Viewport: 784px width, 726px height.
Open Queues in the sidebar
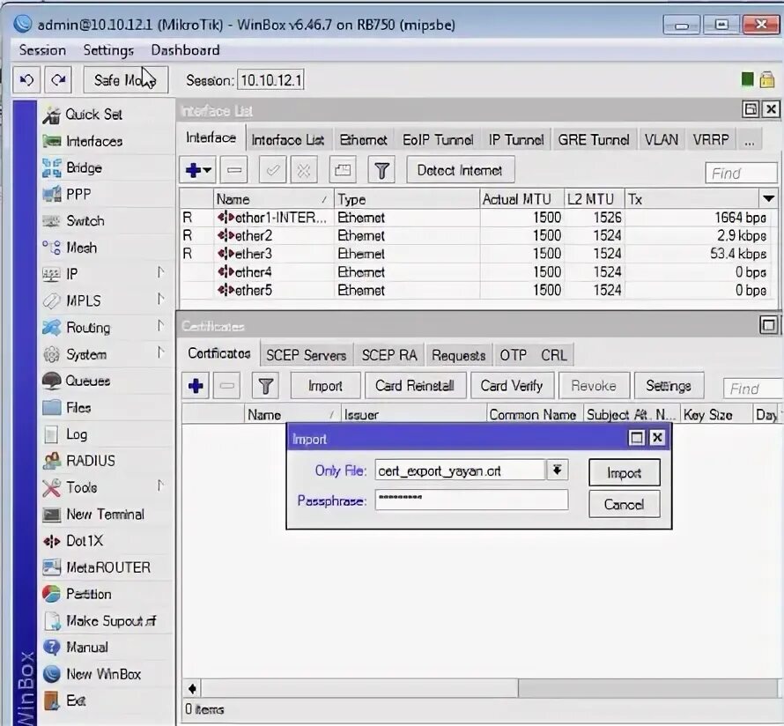[87, 381]
